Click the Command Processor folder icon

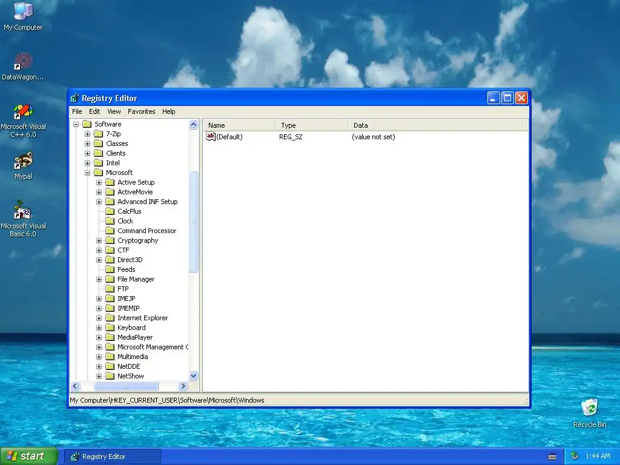coord(110,231)
